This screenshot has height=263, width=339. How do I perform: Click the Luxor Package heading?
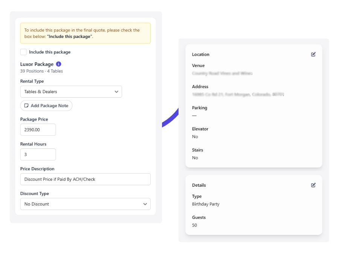click(37, 64)
